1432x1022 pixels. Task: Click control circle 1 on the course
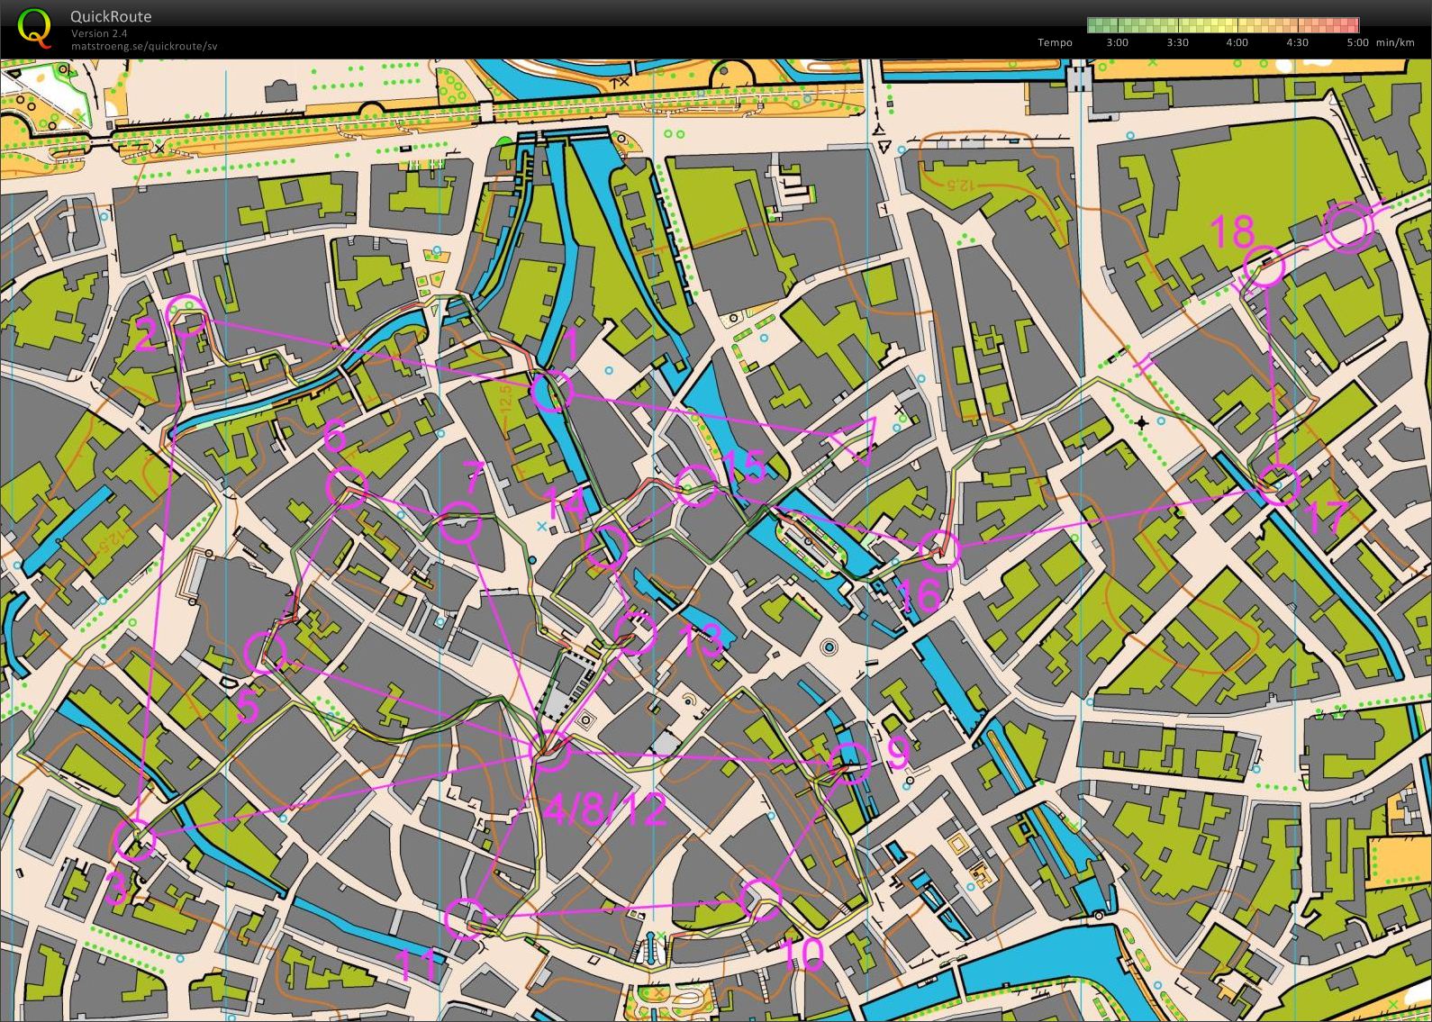click(552, 392)
